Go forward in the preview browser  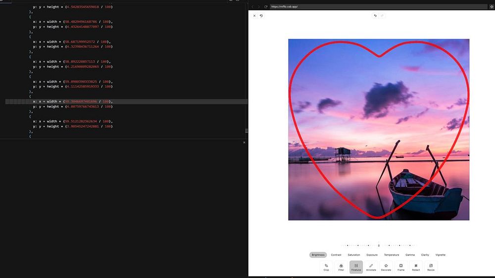tap(258, 6)
